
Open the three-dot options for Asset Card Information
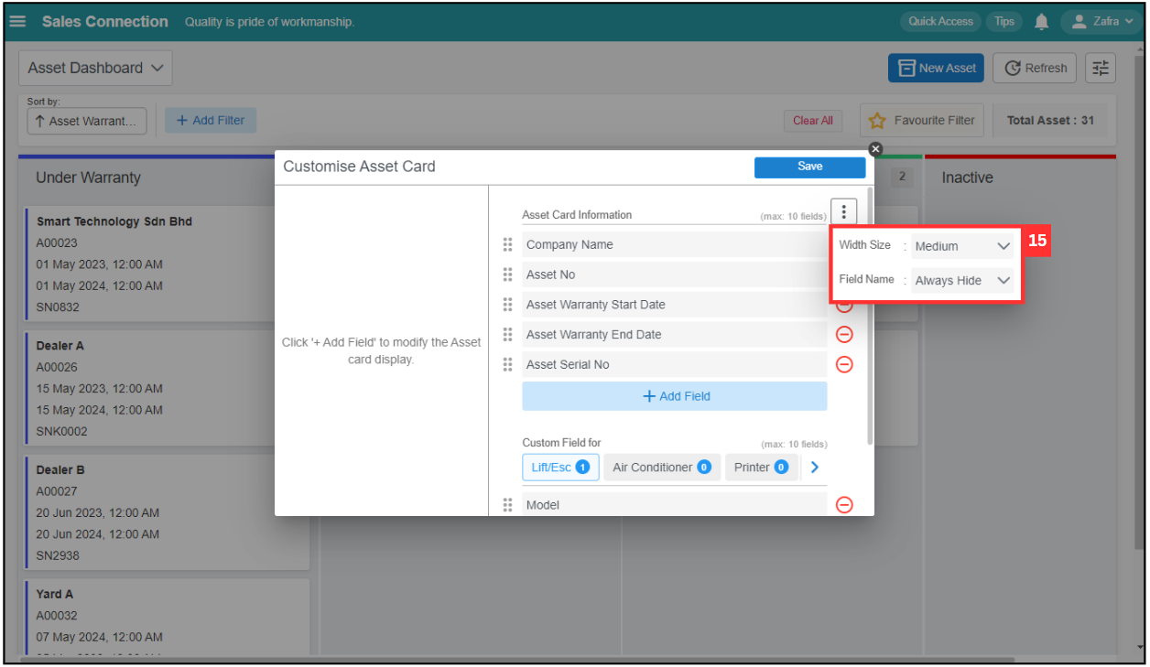point(843,212)
